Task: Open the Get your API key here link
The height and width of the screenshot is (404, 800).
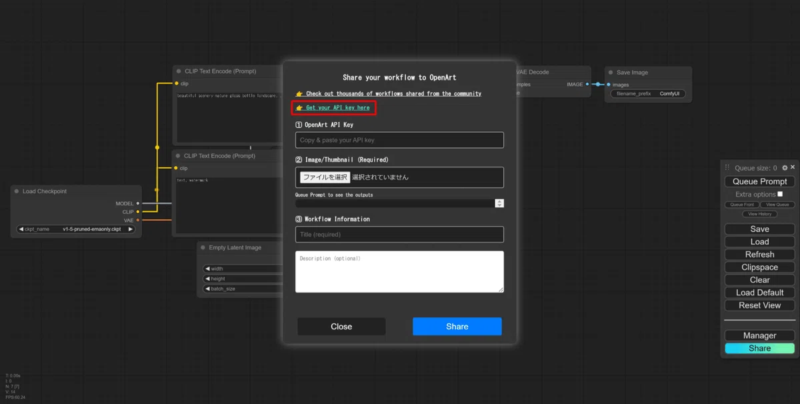Action: 337,107
